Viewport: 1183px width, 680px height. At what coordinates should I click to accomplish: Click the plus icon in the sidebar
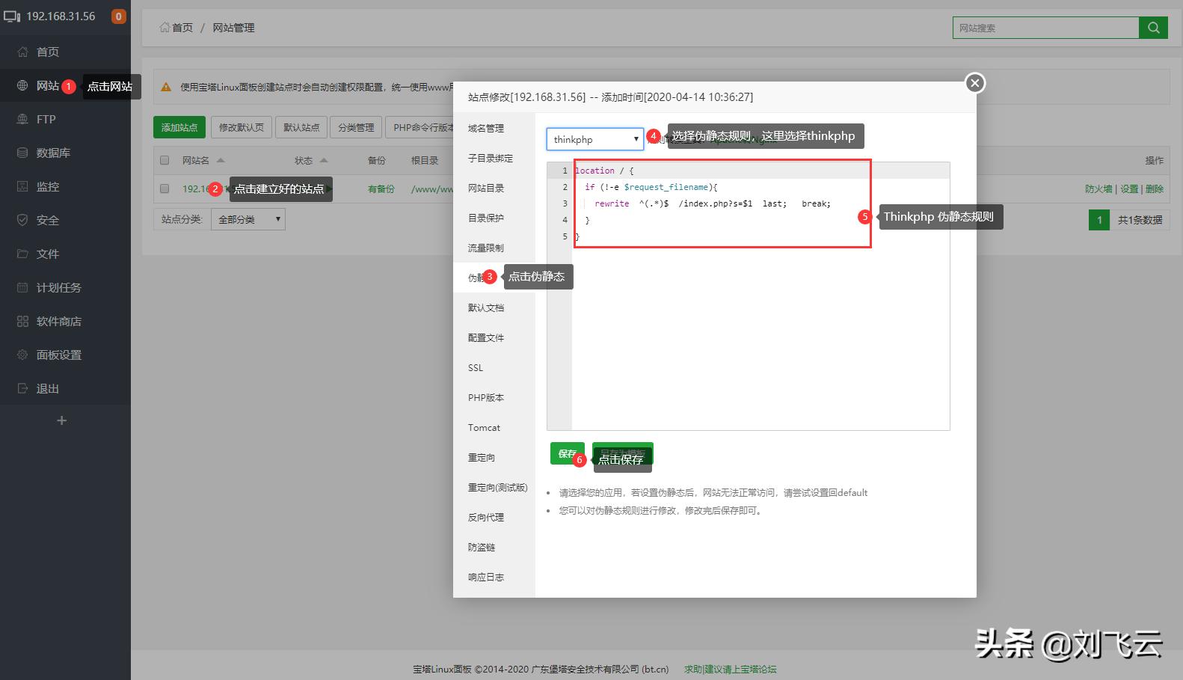(x=62, y=420)
